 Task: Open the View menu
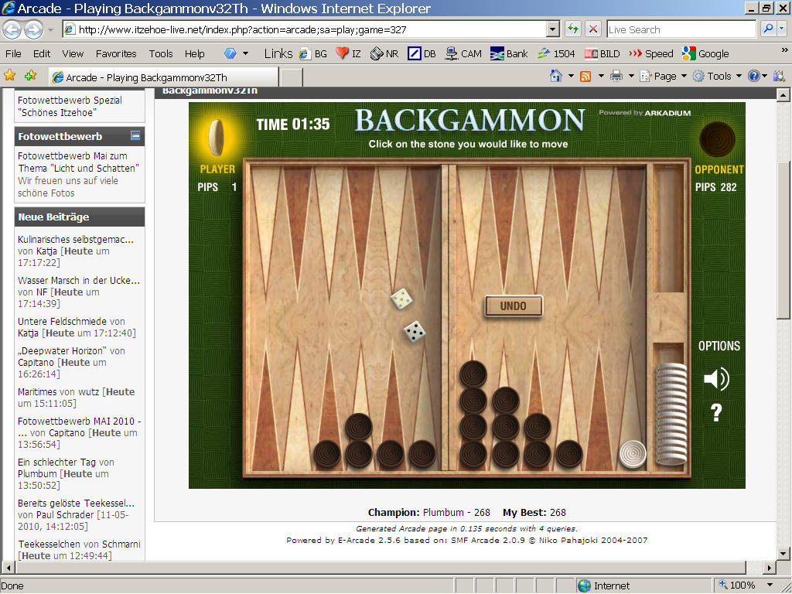(73, 53)
